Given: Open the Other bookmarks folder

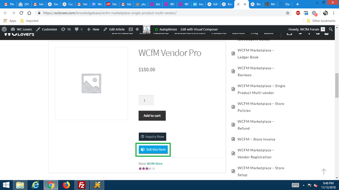Looking at the screenshot, I should pyautogui.click(x=321, y=21).
